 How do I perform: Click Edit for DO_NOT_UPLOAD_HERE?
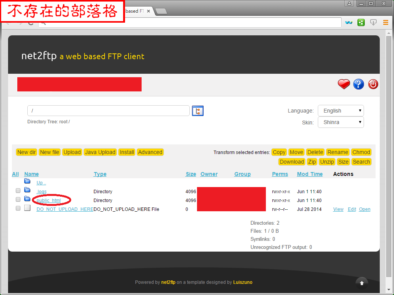352,209
